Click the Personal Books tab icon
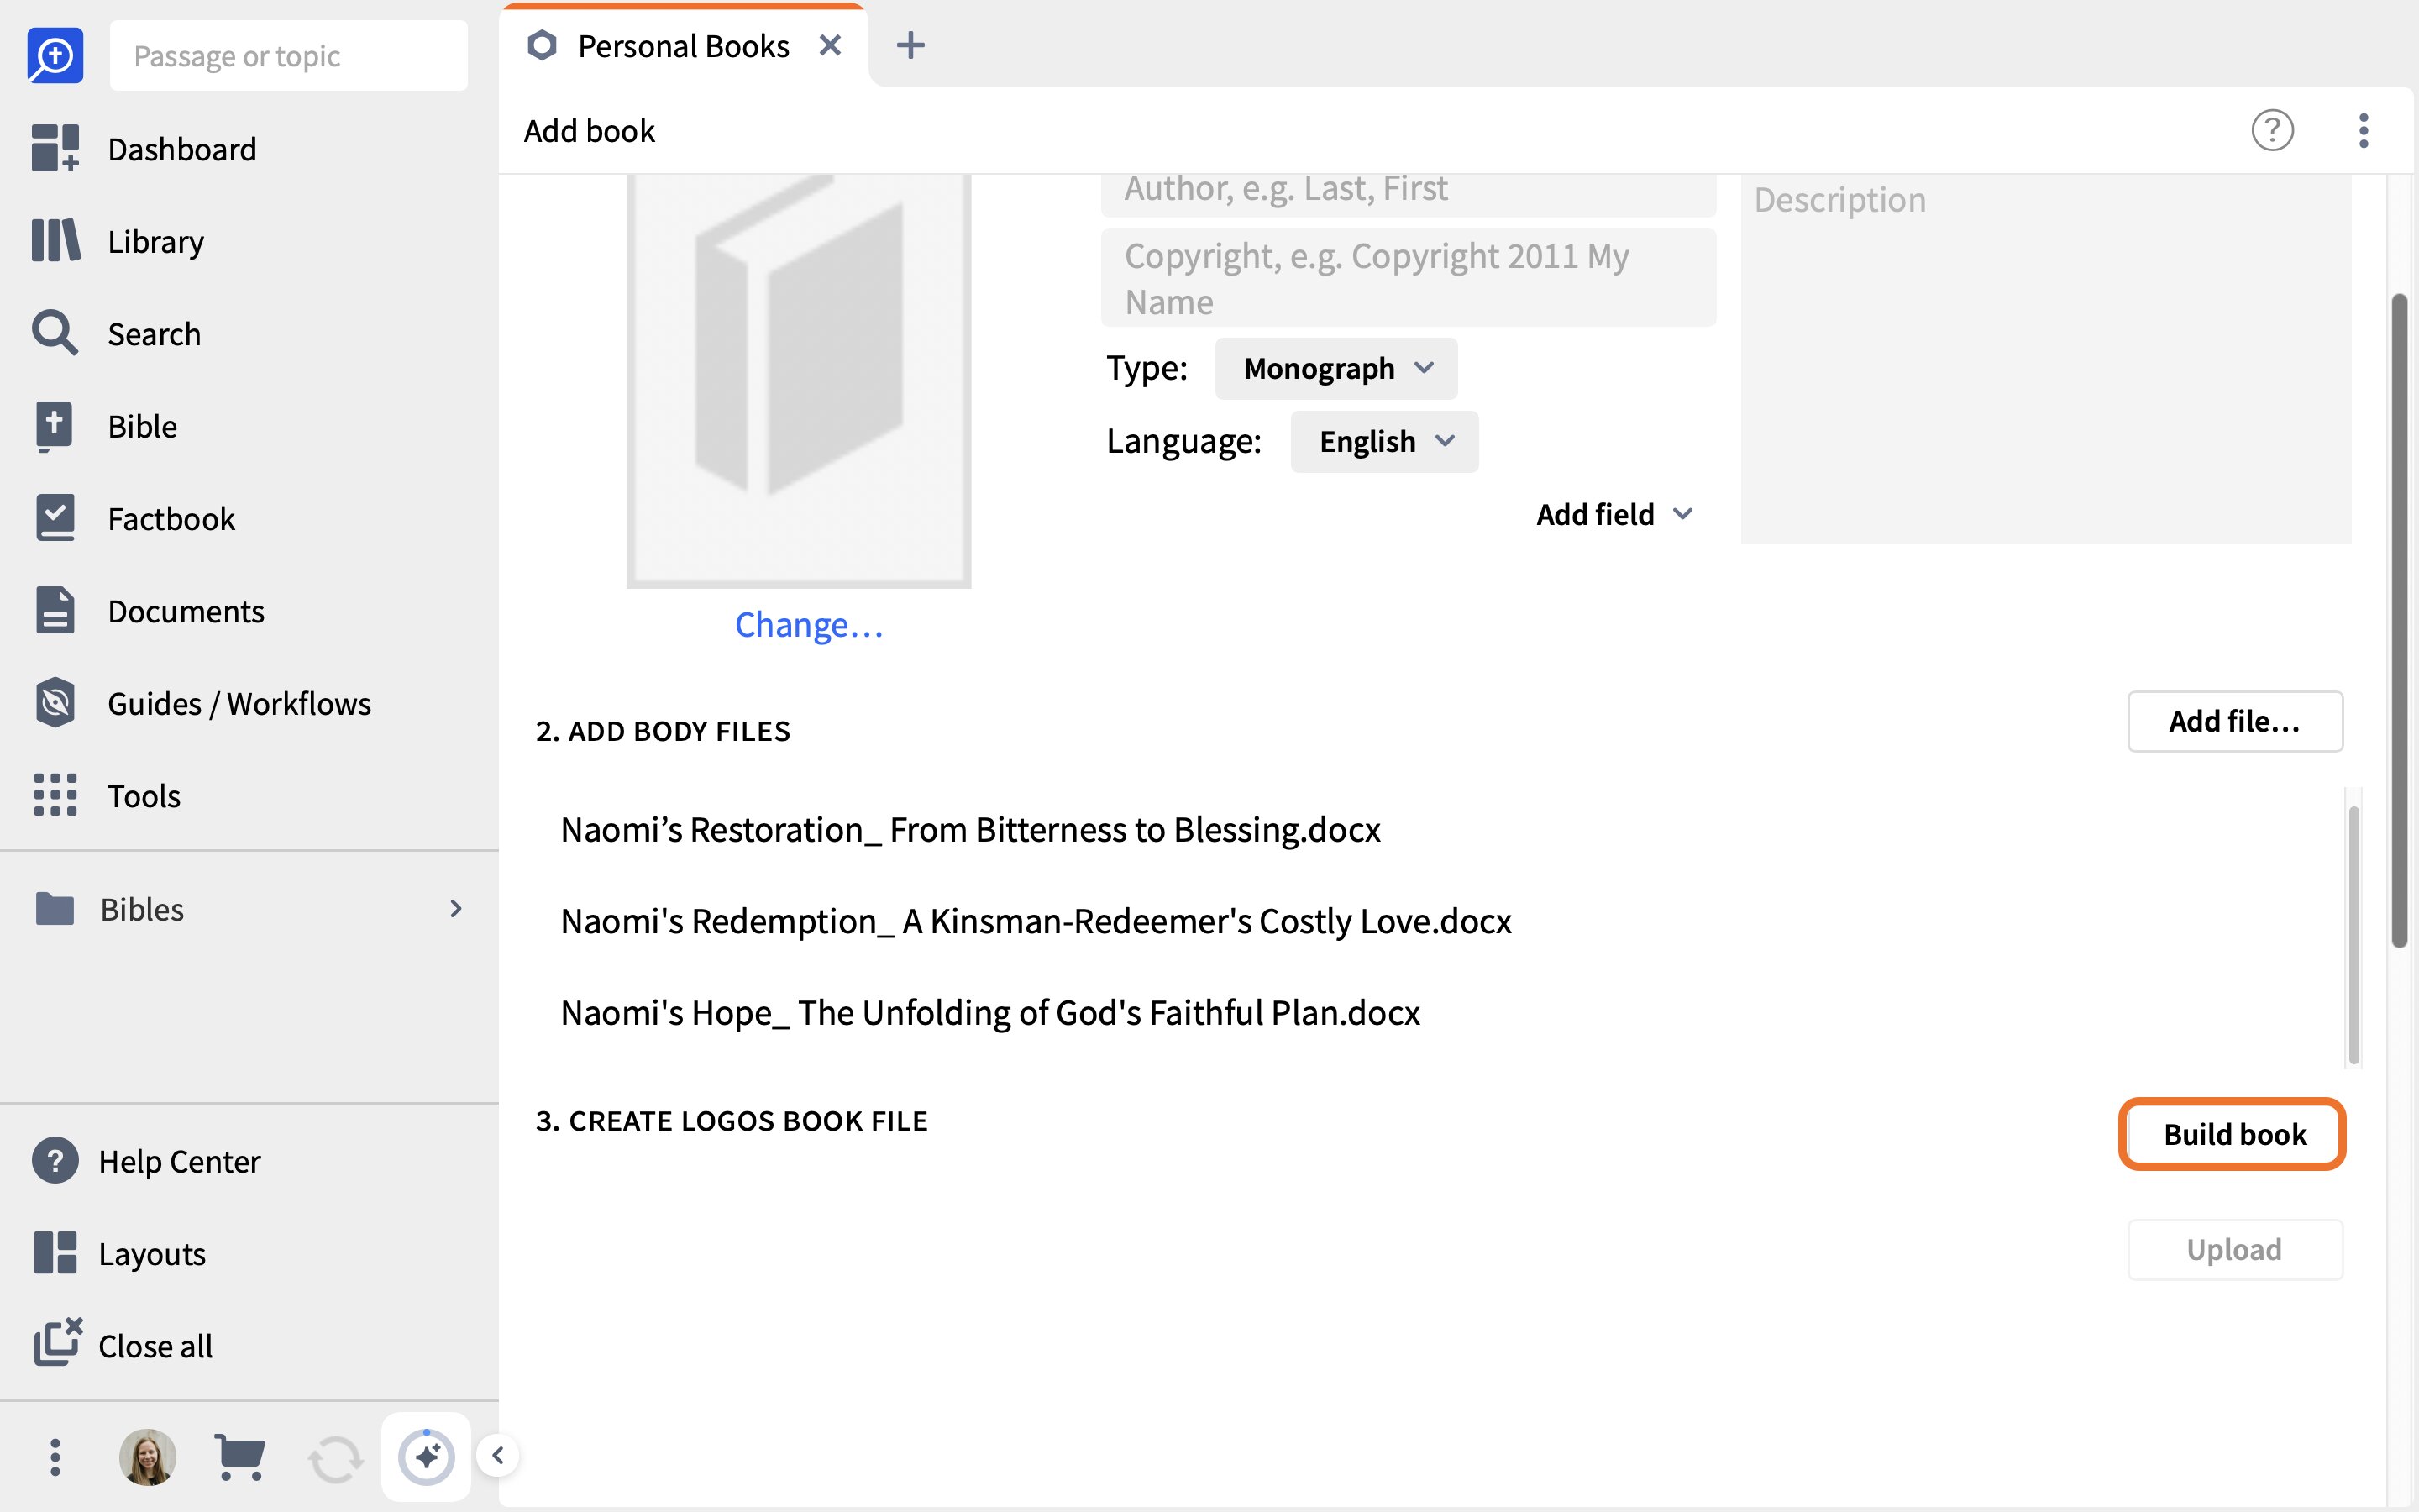The image size is (2419, 1512). pyautogui.click(x=542, y=46)
